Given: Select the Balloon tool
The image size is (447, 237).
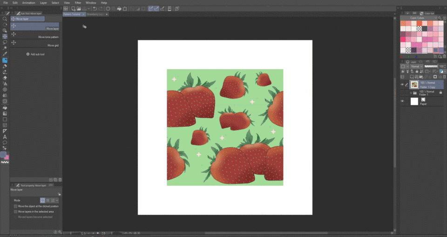Looking at the screenshot, I should tap(5, 142).
